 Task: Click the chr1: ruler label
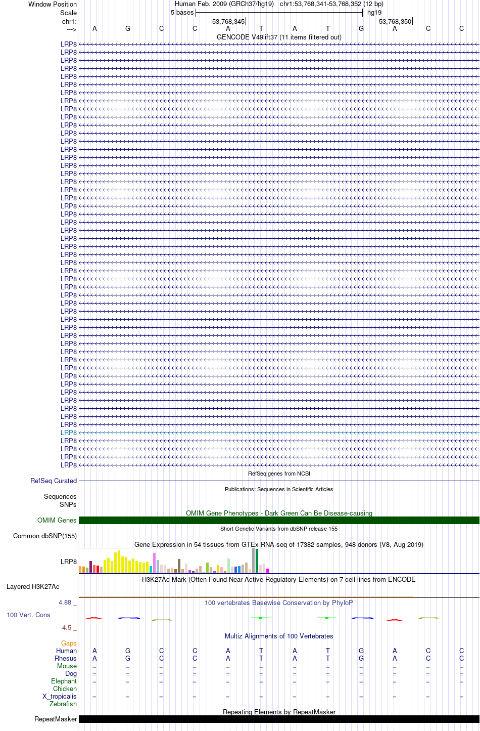click(69, 21)
